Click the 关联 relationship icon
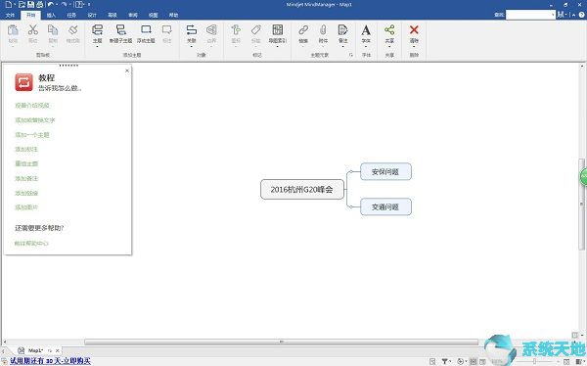 192,30
